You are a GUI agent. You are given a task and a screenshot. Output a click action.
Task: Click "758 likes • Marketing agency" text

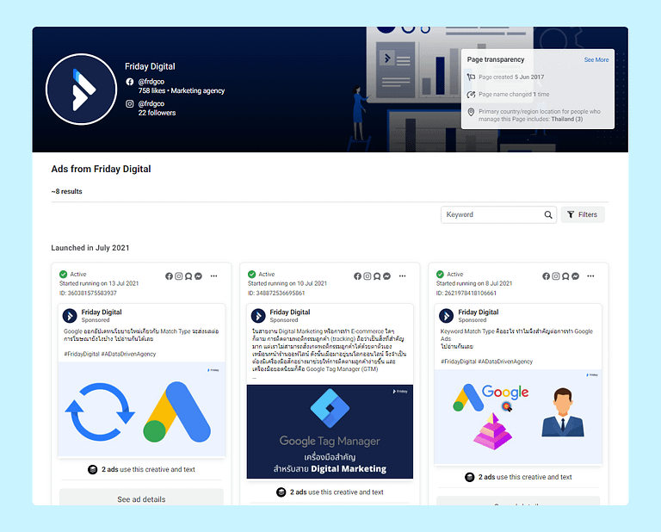182,90
